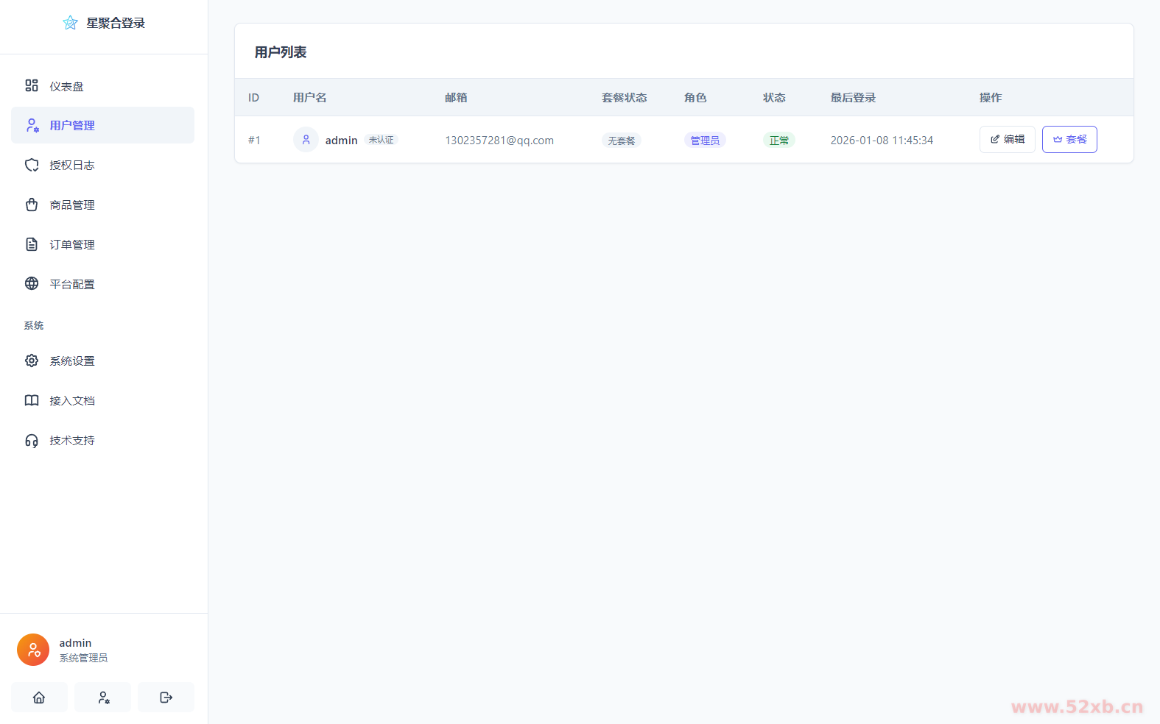This screenshot has width=1160, height=724.
Task: Click the 技术支持 headset icon
Action: pos(32,441)
